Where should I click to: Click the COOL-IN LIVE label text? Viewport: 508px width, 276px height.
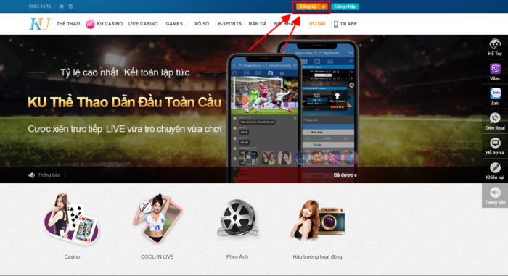pyautogui.click(x=157, y=256)
